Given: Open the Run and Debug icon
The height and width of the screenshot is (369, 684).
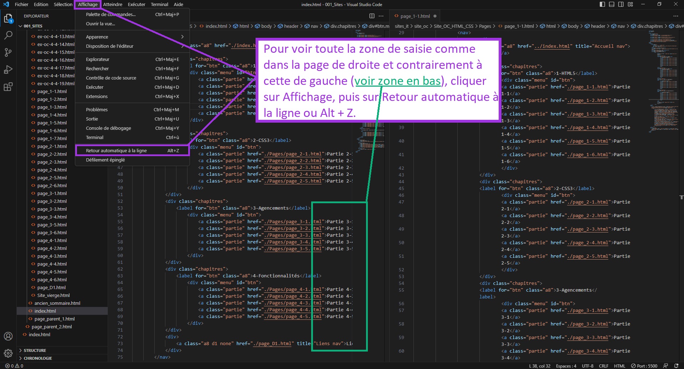Looking at the screenshot, I should (x=8, y=70).
